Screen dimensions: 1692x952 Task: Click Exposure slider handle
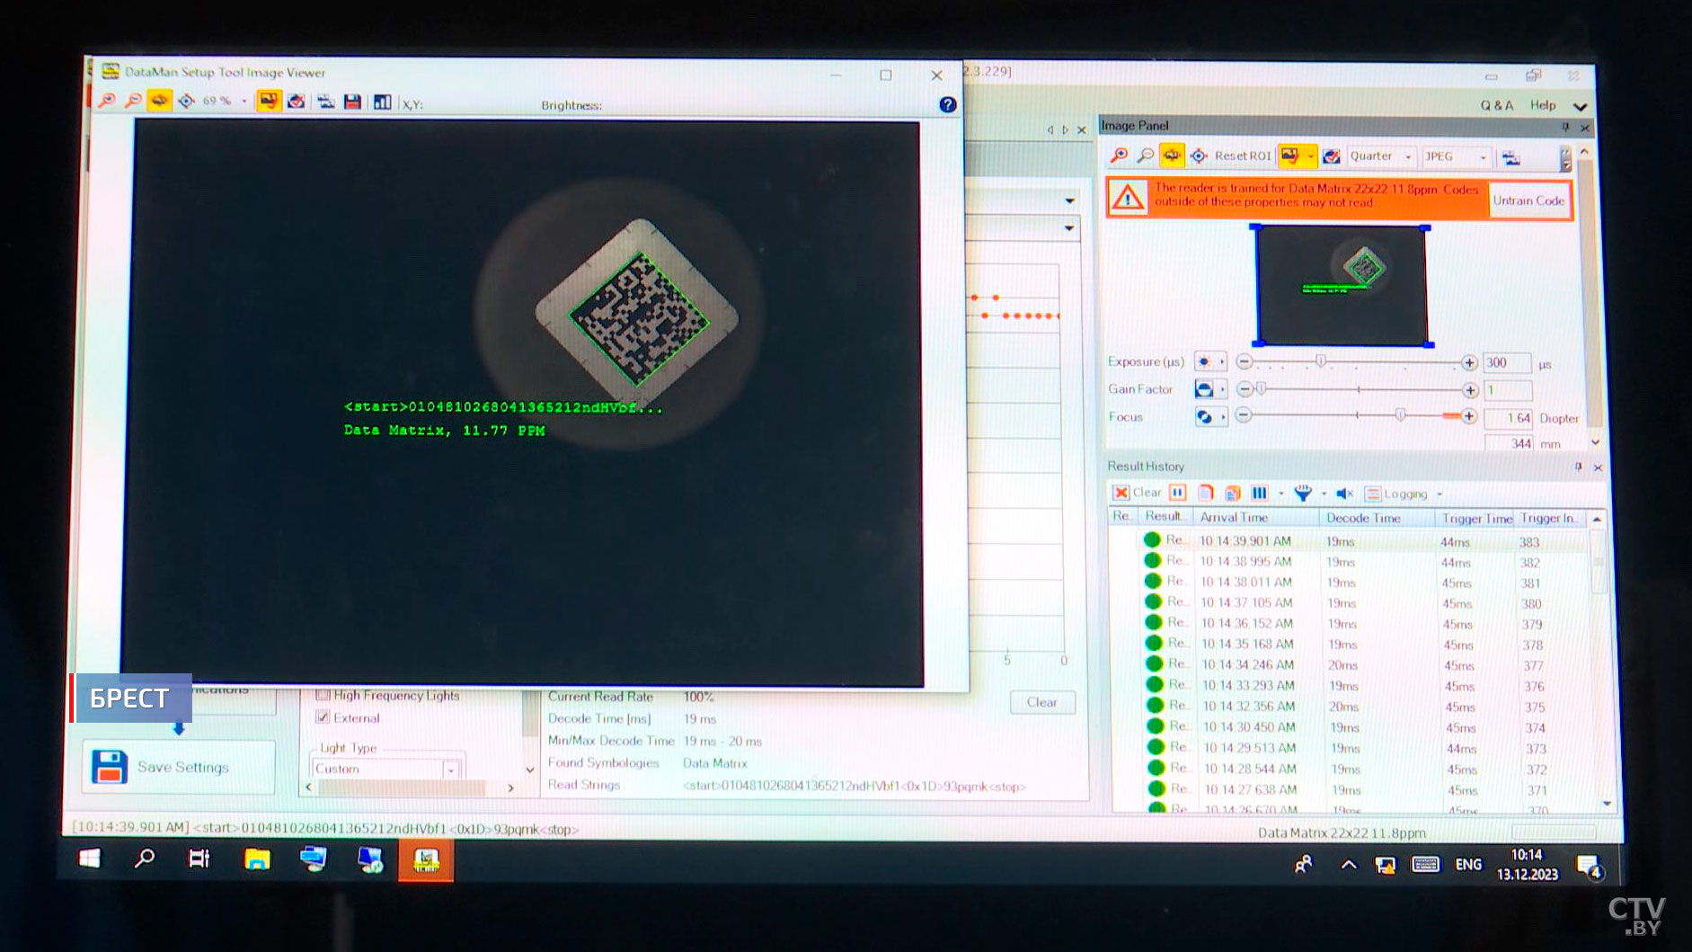coord(1320,361)
